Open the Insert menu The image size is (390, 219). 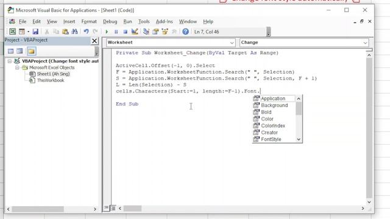[x=69, y=22]
